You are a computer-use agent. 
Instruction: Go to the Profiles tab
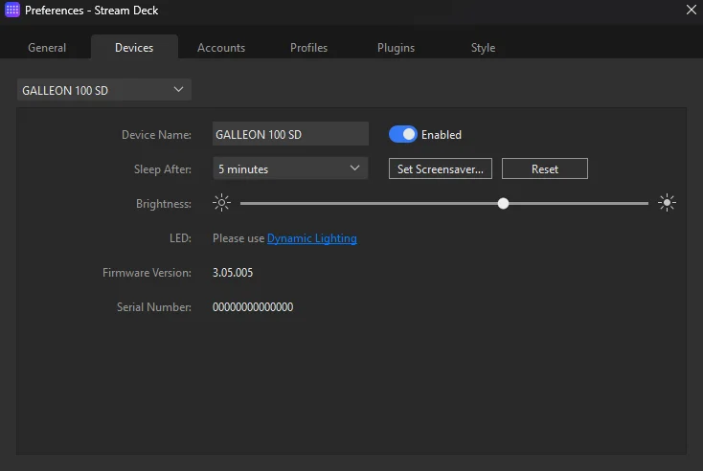[308, 48]
